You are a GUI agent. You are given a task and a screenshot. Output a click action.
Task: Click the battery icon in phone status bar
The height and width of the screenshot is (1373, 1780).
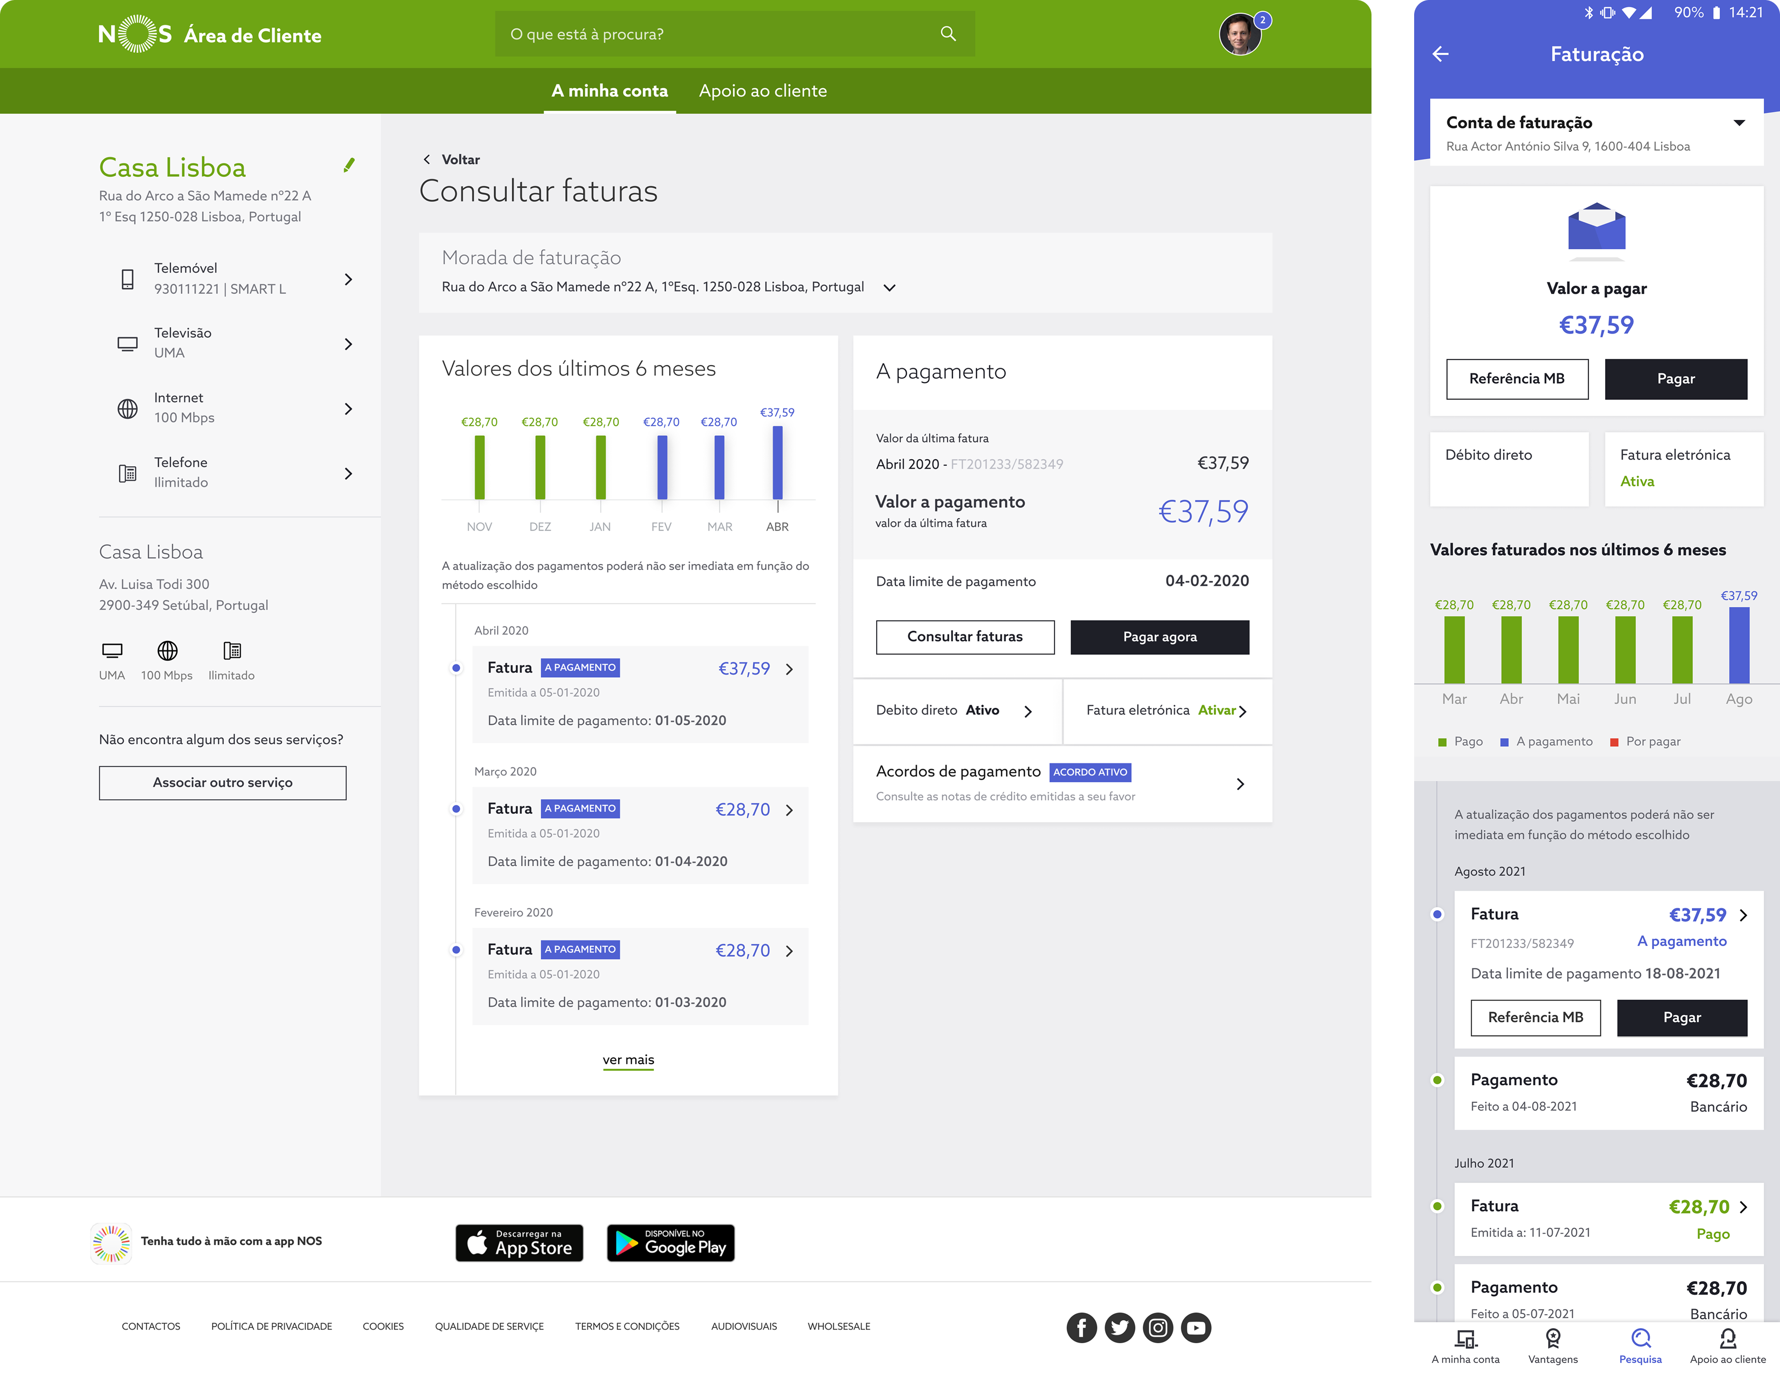tap(1716, 12)
